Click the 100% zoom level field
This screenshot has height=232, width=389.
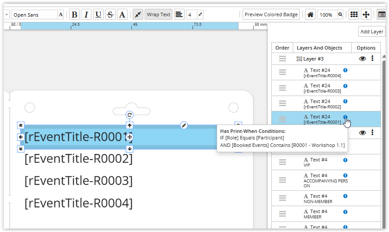tap(326, 14)
